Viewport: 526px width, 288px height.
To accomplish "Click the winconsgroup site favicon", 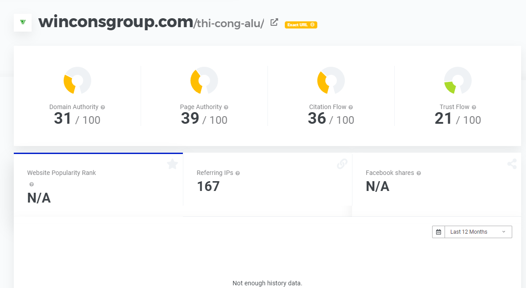I will (x=23, y=22).
